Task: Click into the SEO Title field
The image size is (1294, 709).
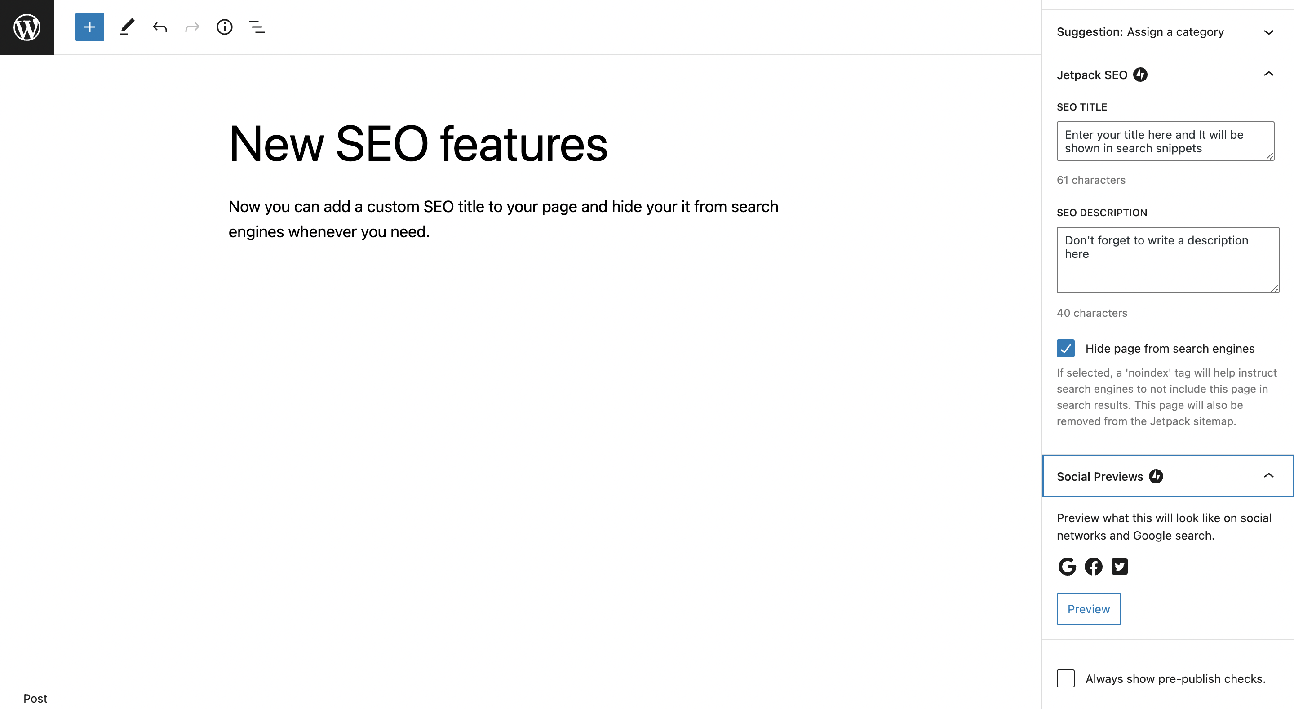Action: coord(1165,141)
